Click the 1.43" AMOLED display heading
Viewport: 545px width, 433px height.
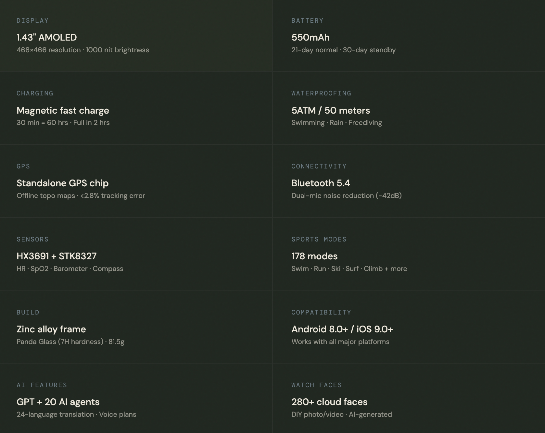tap(46, 37)
